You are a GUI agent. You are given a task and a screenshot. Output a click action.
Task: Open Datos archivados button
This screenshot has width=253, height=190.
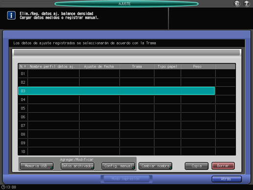coord(77,166)
